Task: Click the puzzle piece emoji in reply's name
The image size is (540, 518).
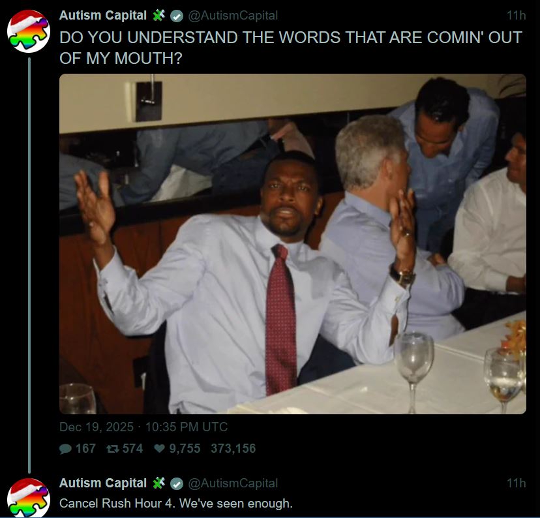Action: click(x=158, y=483)
